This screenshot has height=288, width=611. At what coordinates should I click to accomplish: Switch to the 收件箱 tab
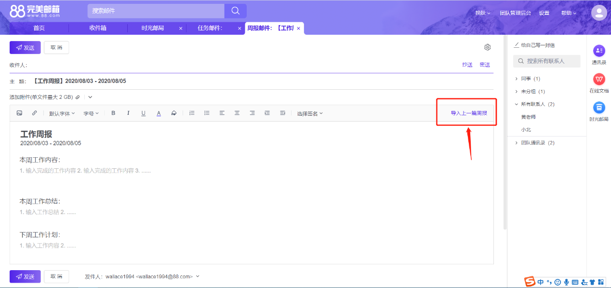point(98,28)
